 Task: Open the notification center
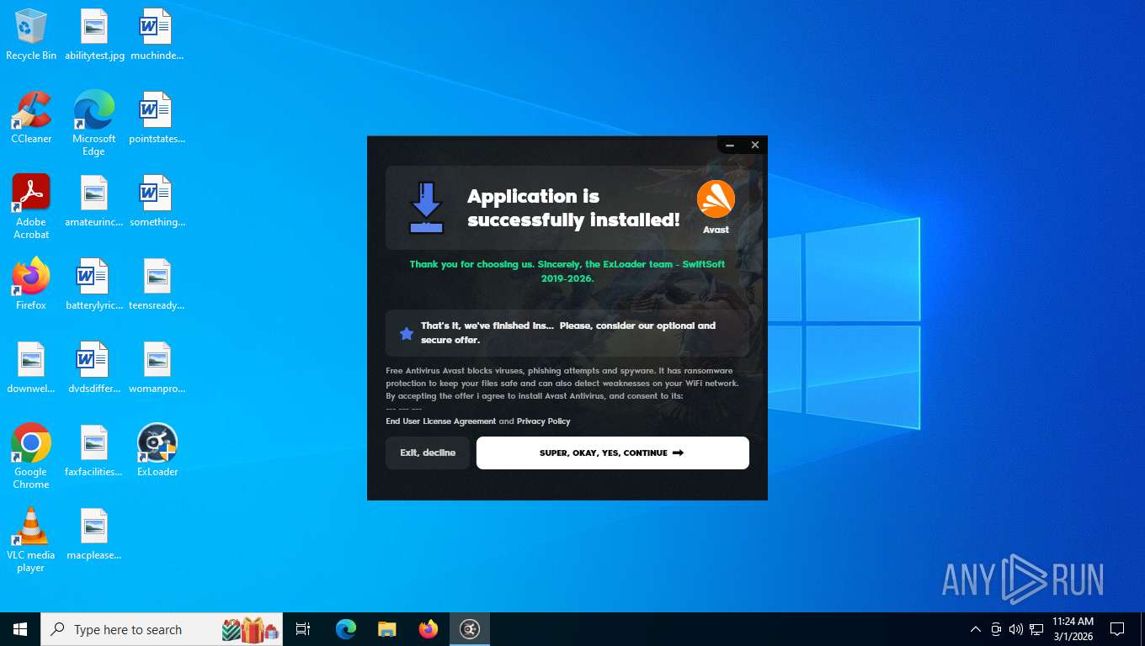[1117, 629]
